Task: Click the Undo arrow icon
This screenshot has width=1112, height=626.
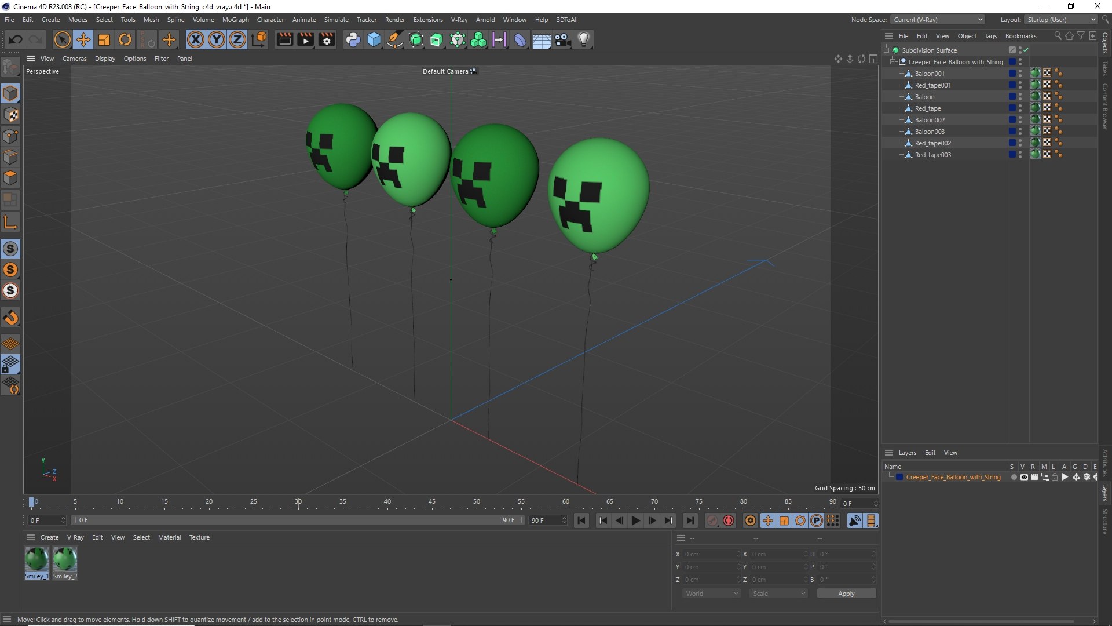Action: [16, 39]
